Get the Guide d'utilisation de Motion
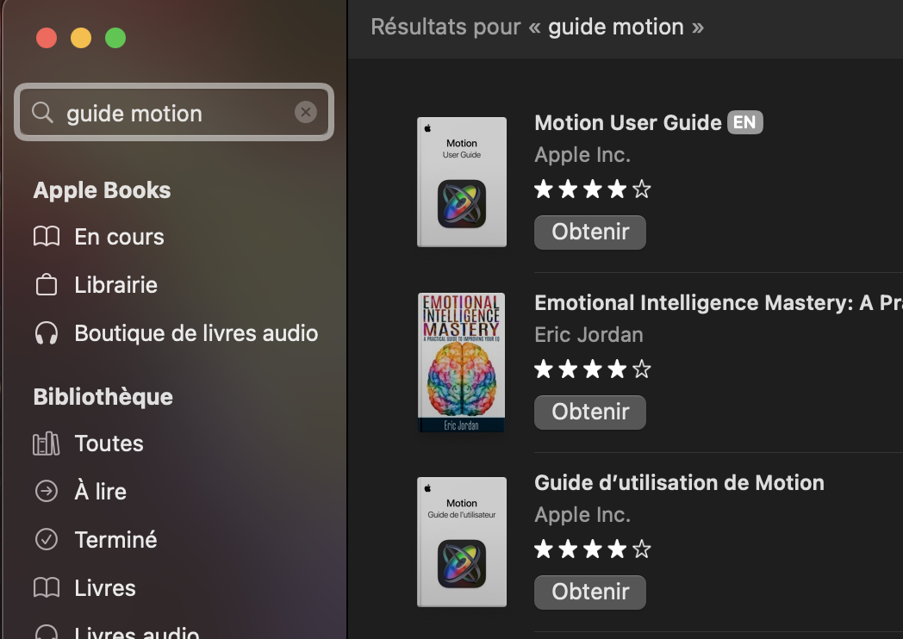Screen dimensions: 903x639 590,592
